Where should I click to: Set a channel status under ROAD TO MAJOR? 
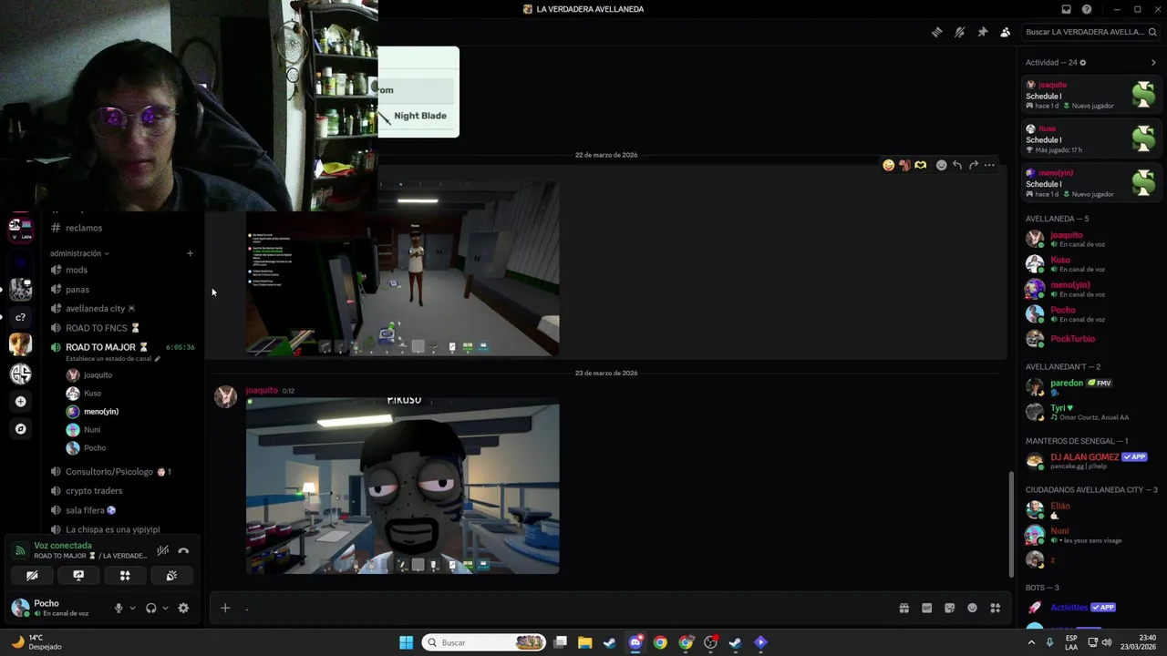tap(112, 359)
